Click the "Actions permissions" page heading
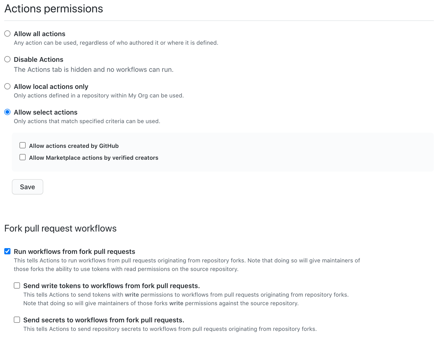 click(x=53, y=9)
